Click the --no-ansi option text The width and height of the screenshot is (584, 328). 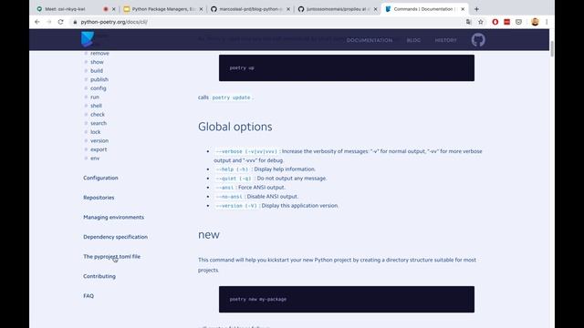click(229, 197)
